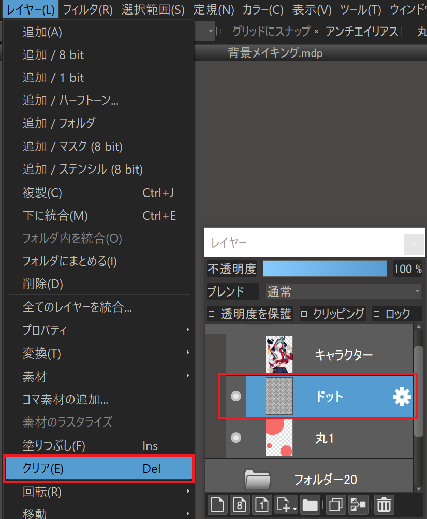Choose フォルダにまとめる(I) menu item
This screenshot has height=519, width=427.
point(99,261)
